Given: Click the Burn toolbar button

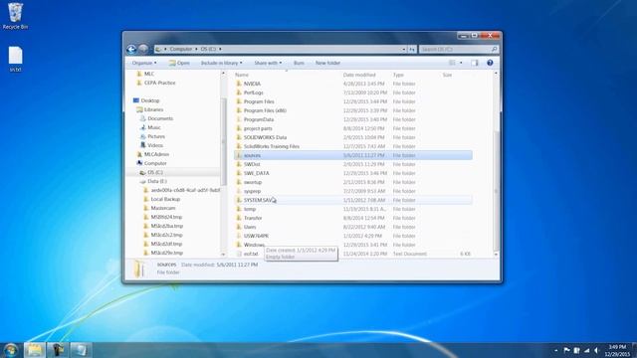Looking at the screenshot, I should point(299,63).
